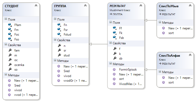This screenshot has width=196, height=102.
Task: Collapse the СТУДЕНТ class box with chevron
Action: 36,5
